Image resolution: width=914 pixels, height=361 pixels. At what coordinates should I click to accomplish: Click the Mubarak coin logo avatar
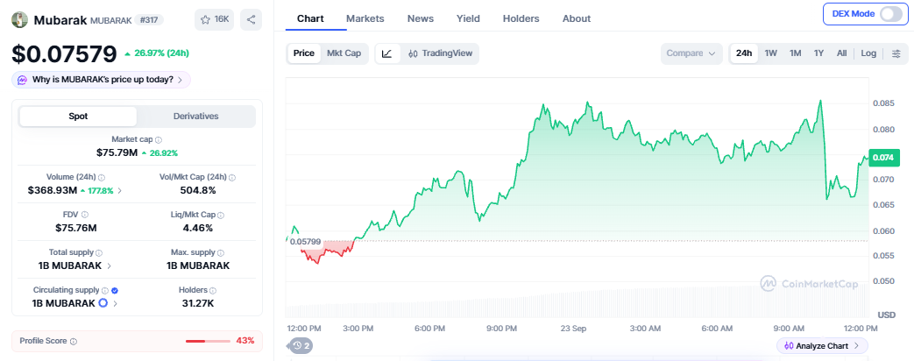(20, 20)
